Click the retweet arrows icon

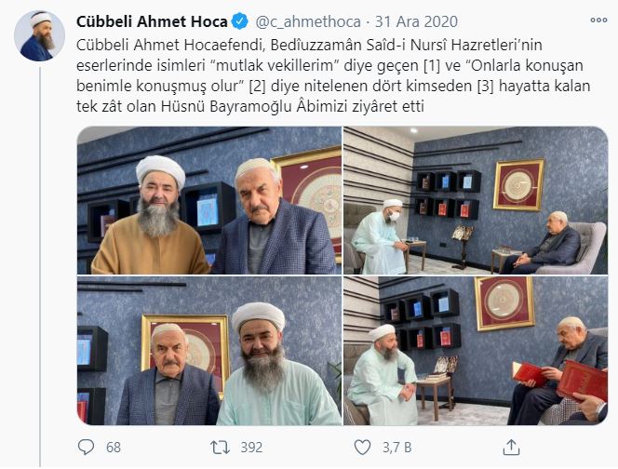(220, 448)
